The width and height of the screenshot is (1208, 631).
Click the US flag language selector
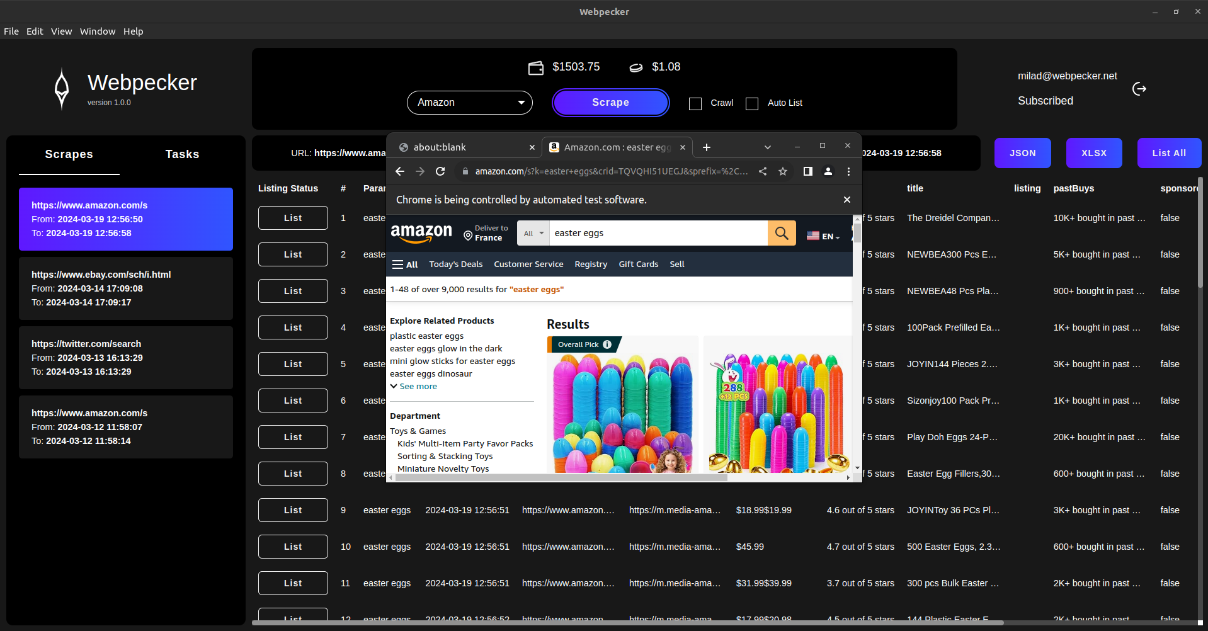pyautogui.click(x=823, y=236)
